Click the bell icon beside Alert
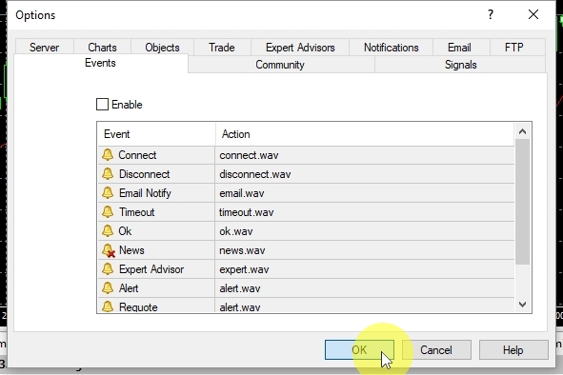Viewport: 563px width, 375px height. coord(108,288)
